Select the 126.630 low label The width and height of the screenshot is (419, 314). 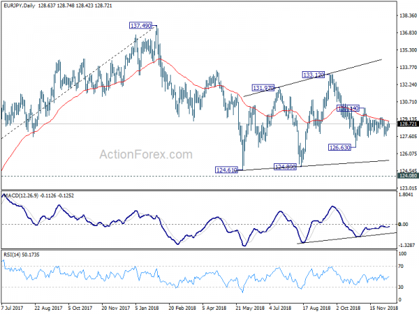point(339,147)
